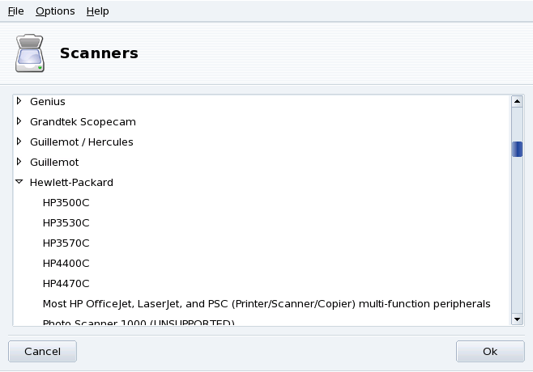Expand the Guillemot manufacturer node
The image size is (533, 372).
(x=19, y=162)
